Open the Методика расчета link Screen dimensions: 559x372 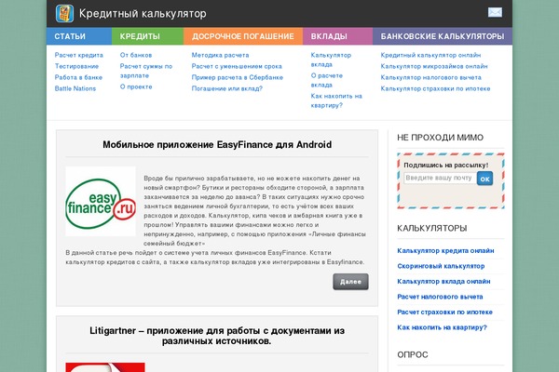pyautogui.click(x=220, y=55)
